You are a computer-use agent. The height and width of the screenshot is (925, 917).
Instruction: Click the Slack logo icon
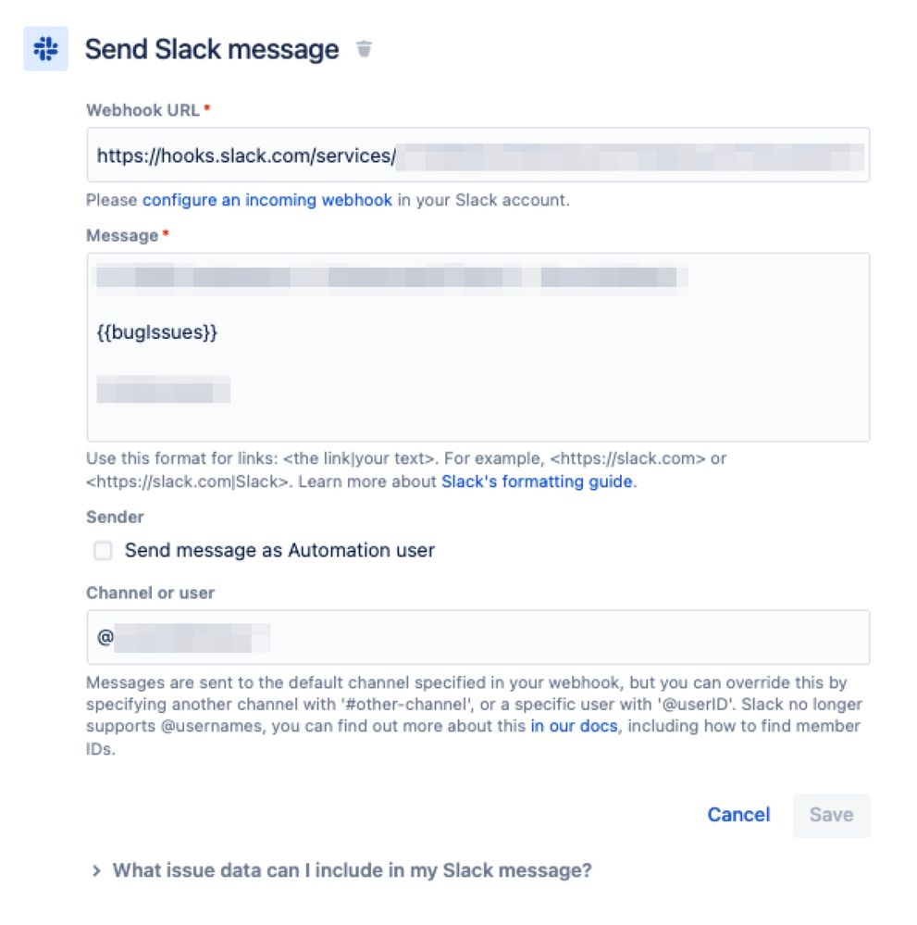coord(45,49)
